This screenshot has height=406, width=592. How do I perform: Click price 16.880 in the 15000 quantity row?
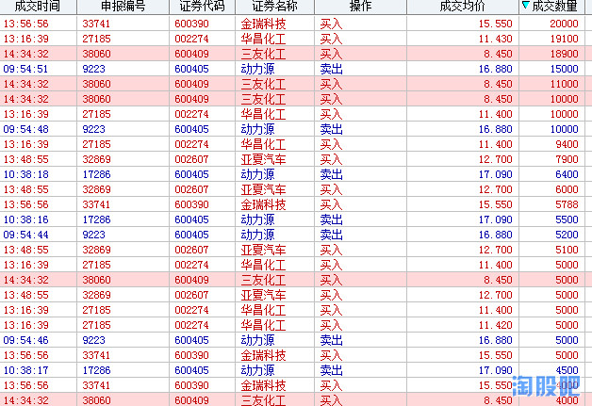point(495,69)
